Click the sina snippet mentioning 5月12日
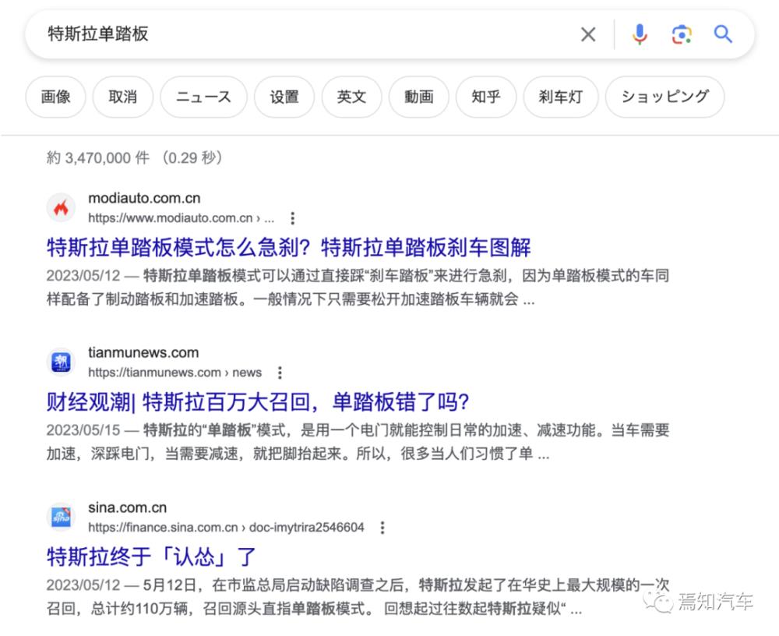Image resolution: width=779 pixels, height=636 pixels. pyautogui.click(x=358, y=596)
